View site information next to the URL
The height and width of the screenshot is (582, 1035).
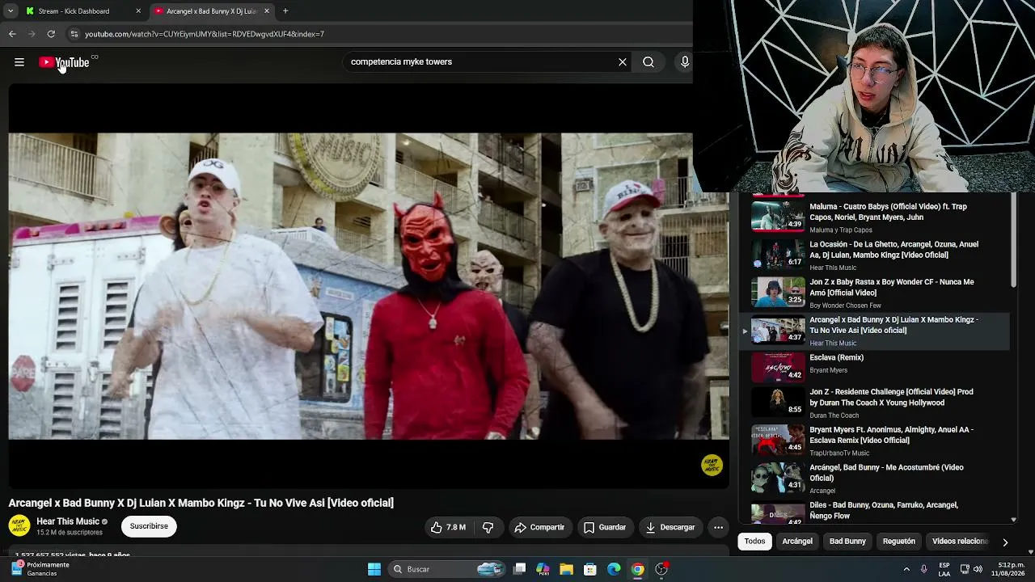pyautogui.click(x=74, y=34)
